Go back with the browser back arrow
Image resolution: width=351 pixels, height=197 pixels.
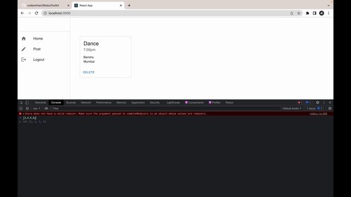click(x=22, y=13)
